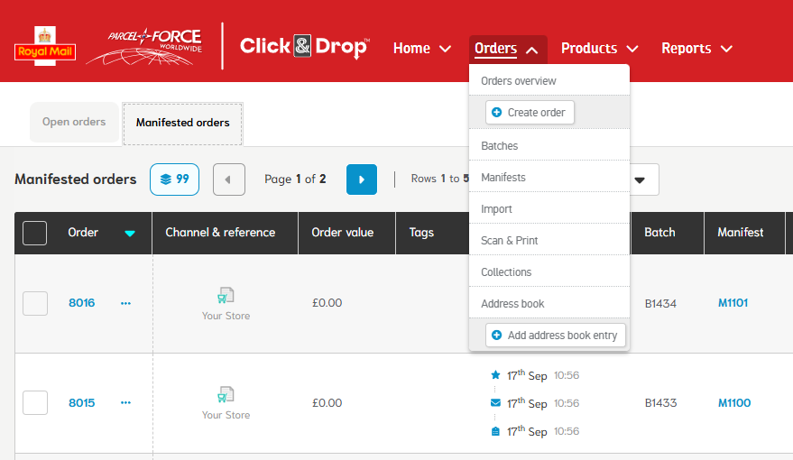Open order 8015 link

click(82, 403)
